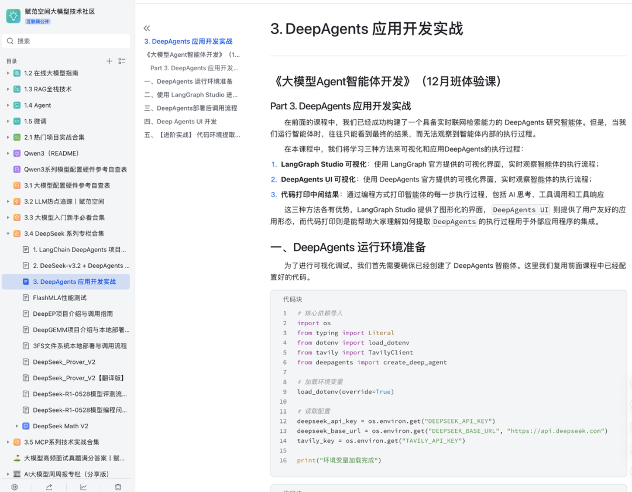Click the AI大模型周周报专栏 newspaper icon
This screenshot has width=632, height=492.
[x=17, y=474]
